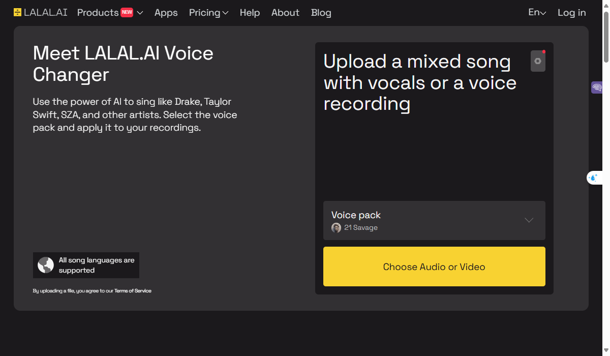Click the scrollbar up arrow
Screen dimensions: 610x356
pos(606,4)
